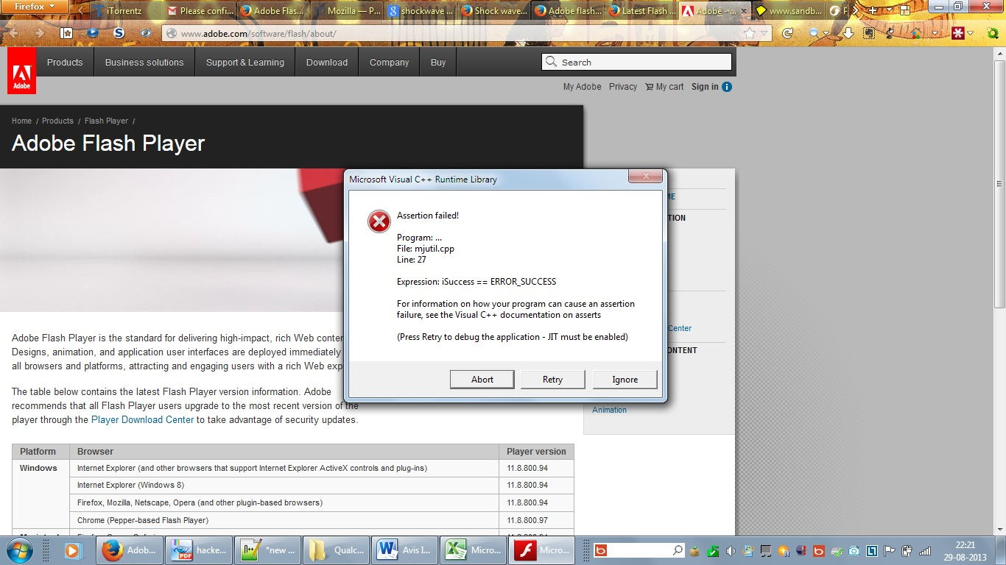Image resolution: width=1006 pixels, height=565 pixels.
Task: Click the network signal bars in tray
Action: coord(925,550)
